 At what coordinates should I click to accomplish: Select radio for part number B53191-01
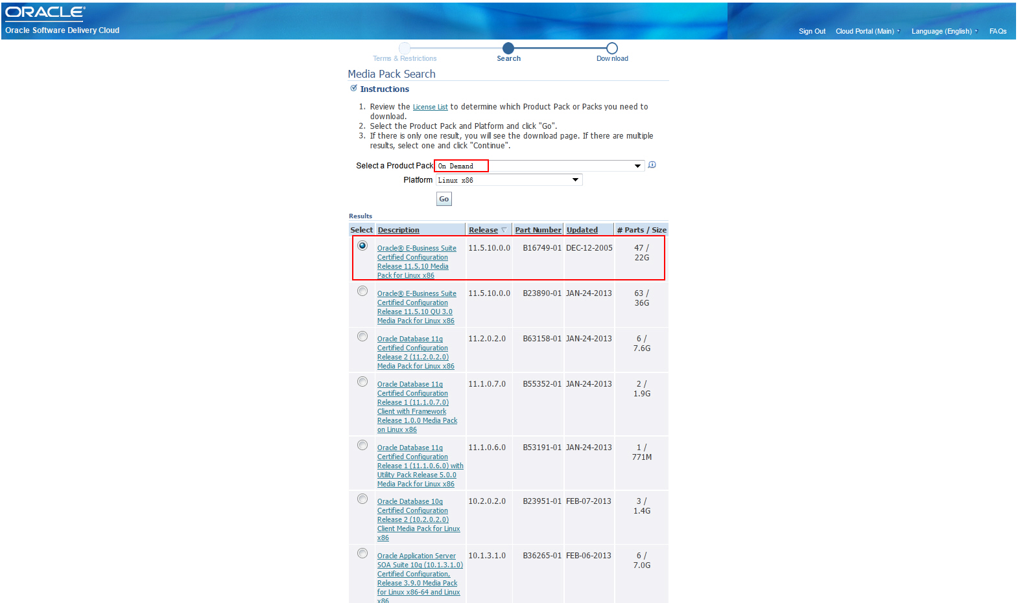pos(362,445)
